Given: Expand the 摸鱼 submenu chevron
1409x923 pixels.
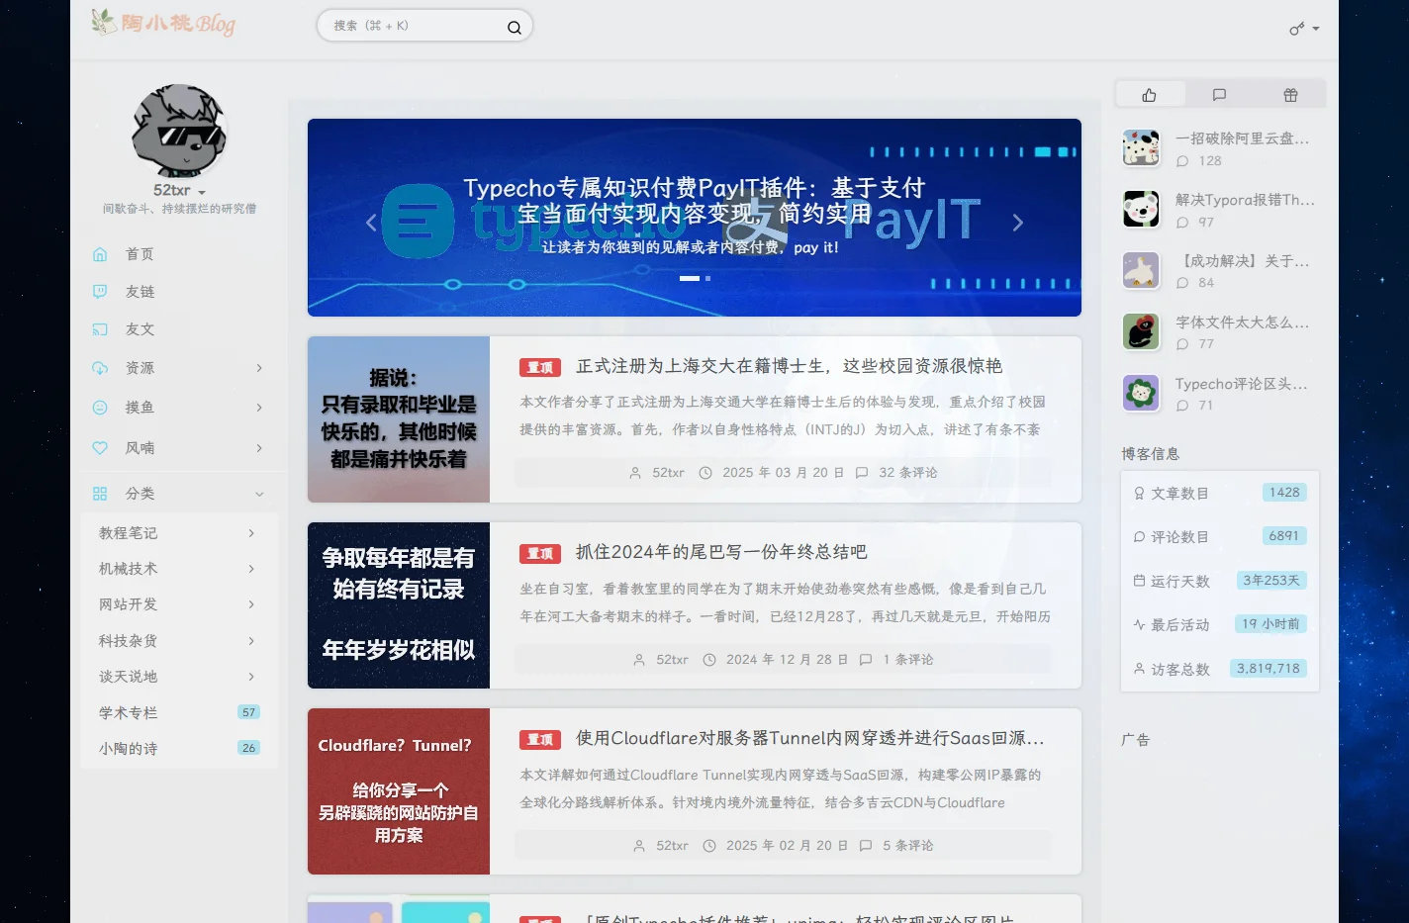Looking at the screenshot, I should [259, 408].
